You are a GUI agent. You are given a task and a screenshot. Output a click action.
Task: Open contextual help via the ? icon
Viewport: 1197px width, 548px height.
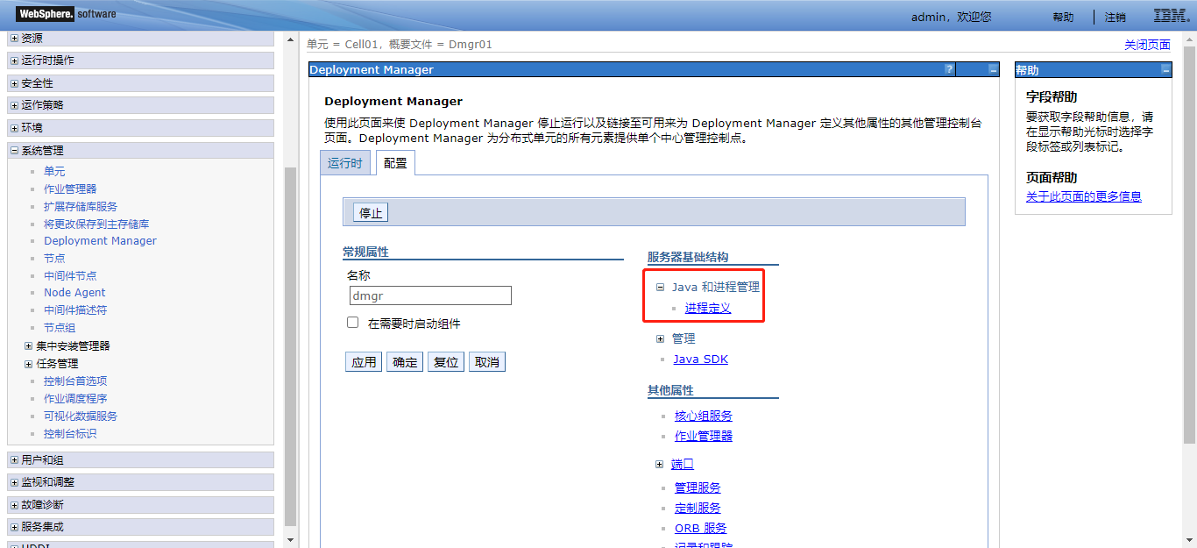tap(948, 69)
